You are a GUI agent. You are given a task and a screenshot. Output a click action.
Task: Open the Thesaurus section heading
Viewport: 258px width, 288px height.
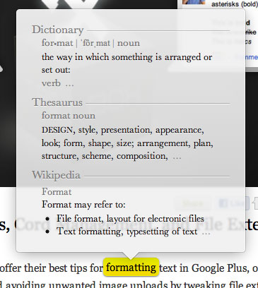pos(57,102)
